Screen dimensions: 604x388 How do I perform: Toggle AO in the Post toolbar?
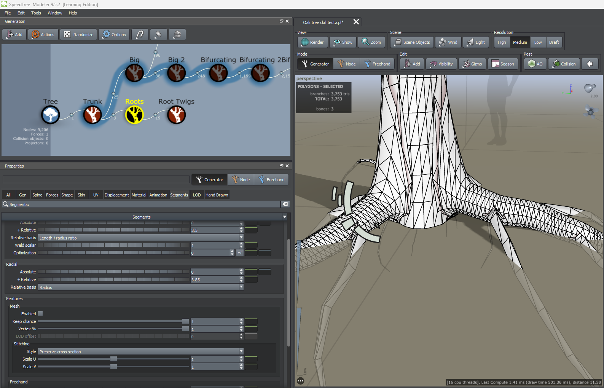(x=535, y=64)
